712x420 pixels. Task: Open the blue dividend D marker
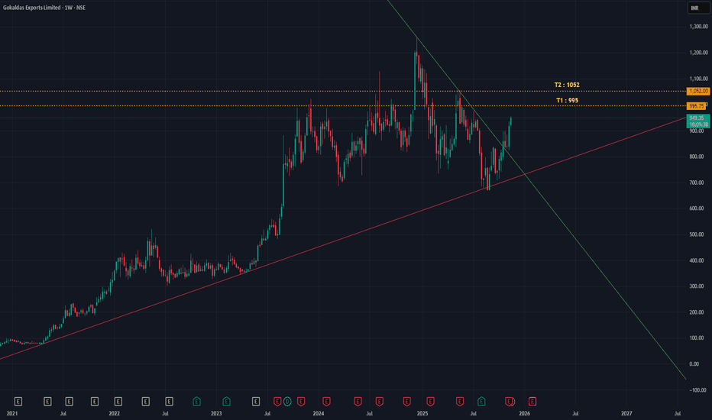(287, 401)
